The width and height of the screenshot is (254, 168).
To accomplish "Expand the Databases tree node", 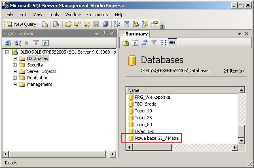I will (15, 58).
